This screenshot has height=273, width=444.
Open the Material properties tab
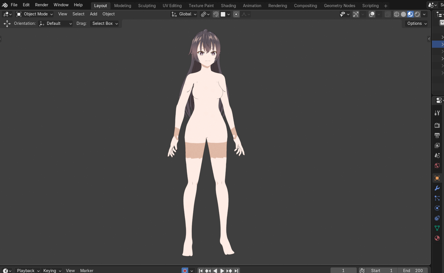tap(437, 238)
